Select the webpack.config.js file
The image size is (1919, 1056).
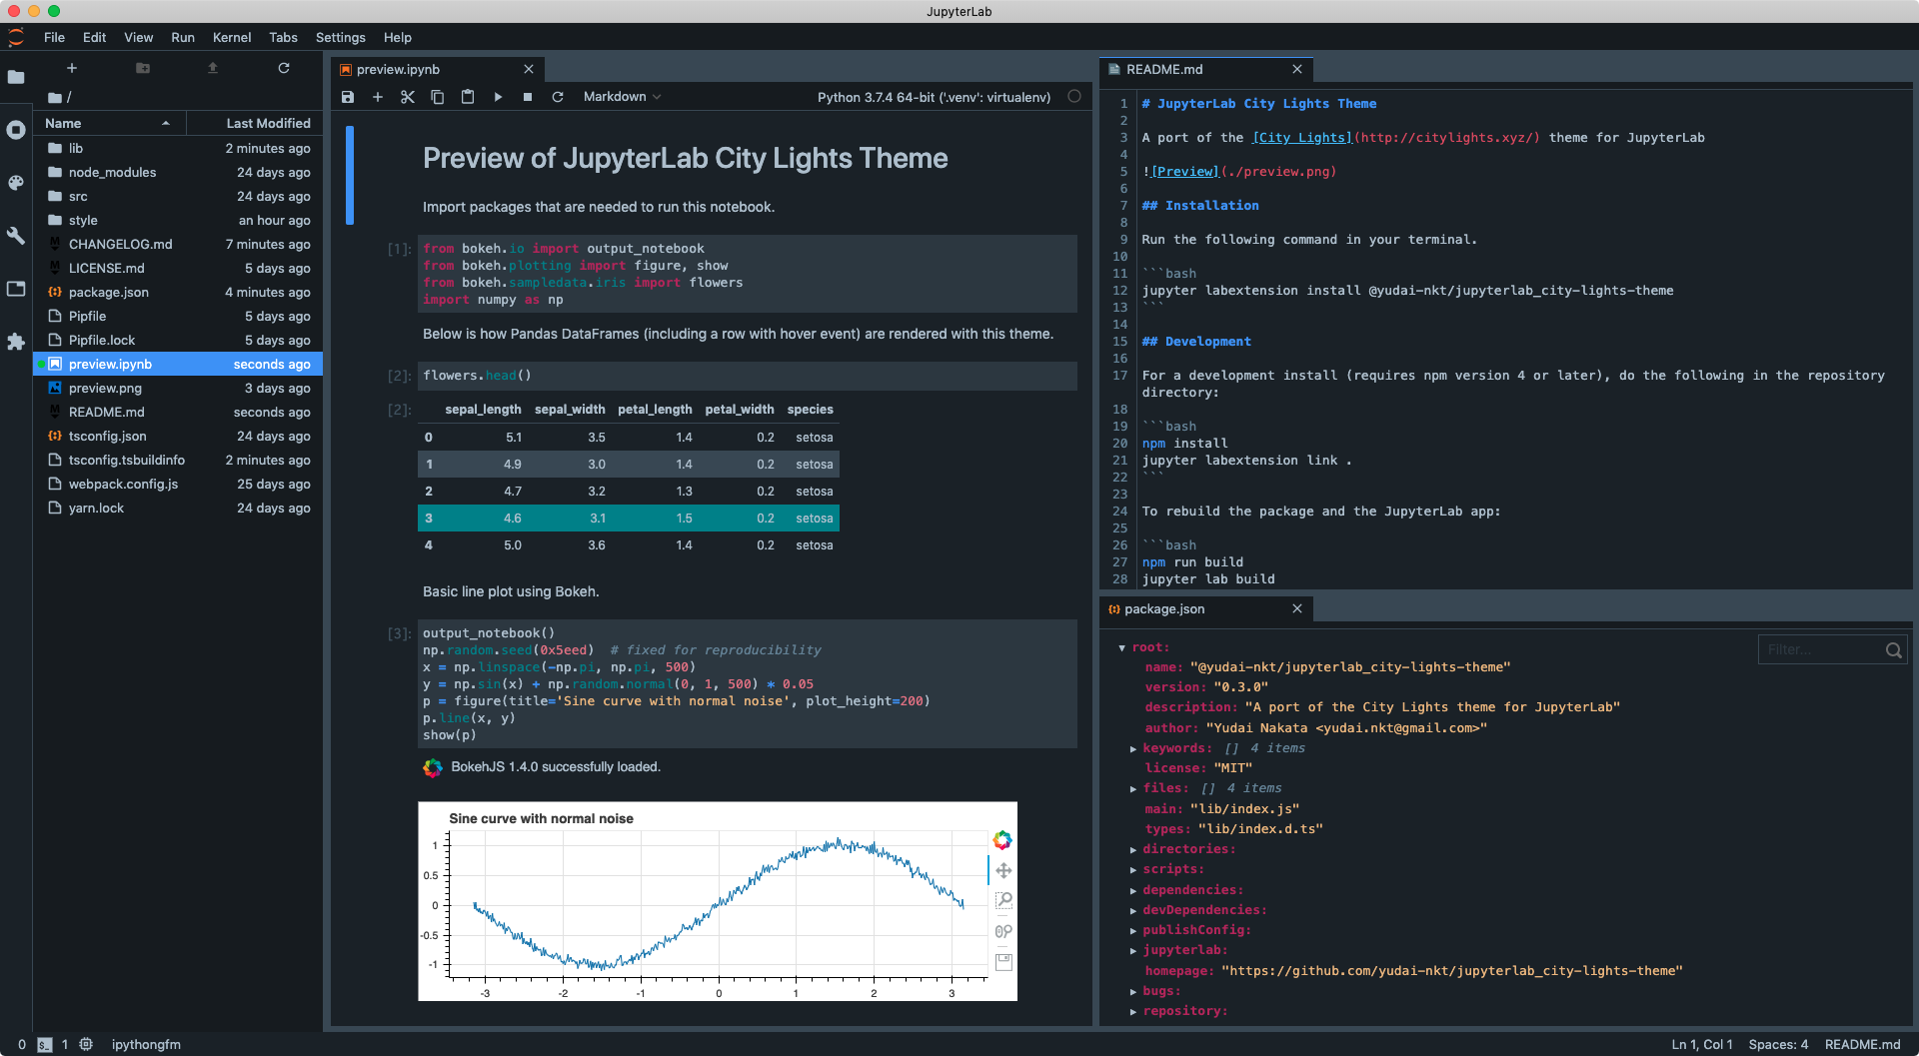pos(178,484)
